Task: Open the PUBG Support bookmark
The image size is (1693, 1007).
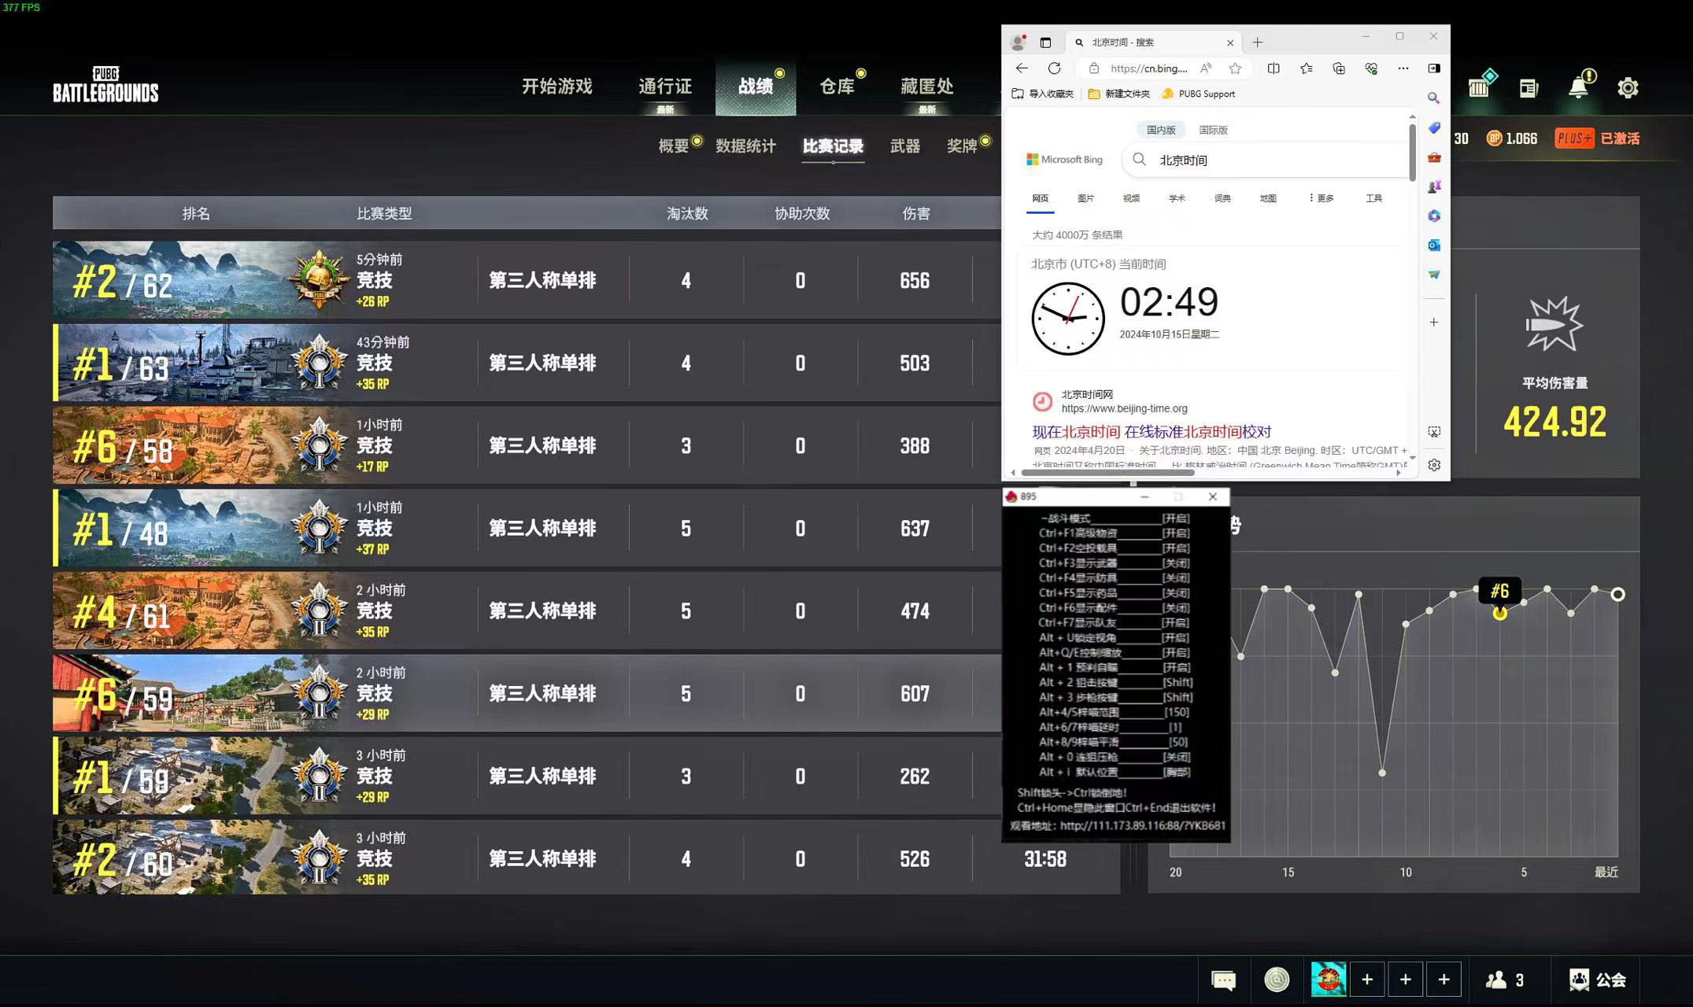Action: 1199,94
